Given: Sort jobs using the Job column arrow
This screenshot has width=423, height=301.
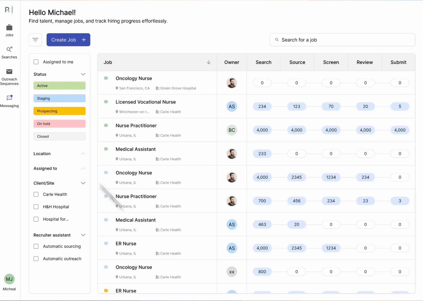Looking at the screenshot, I should [x=208, y=62].
